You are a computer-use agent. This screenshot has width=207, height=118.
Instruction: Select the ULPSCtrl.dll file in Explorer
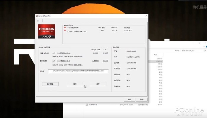[x=93, y=105]
